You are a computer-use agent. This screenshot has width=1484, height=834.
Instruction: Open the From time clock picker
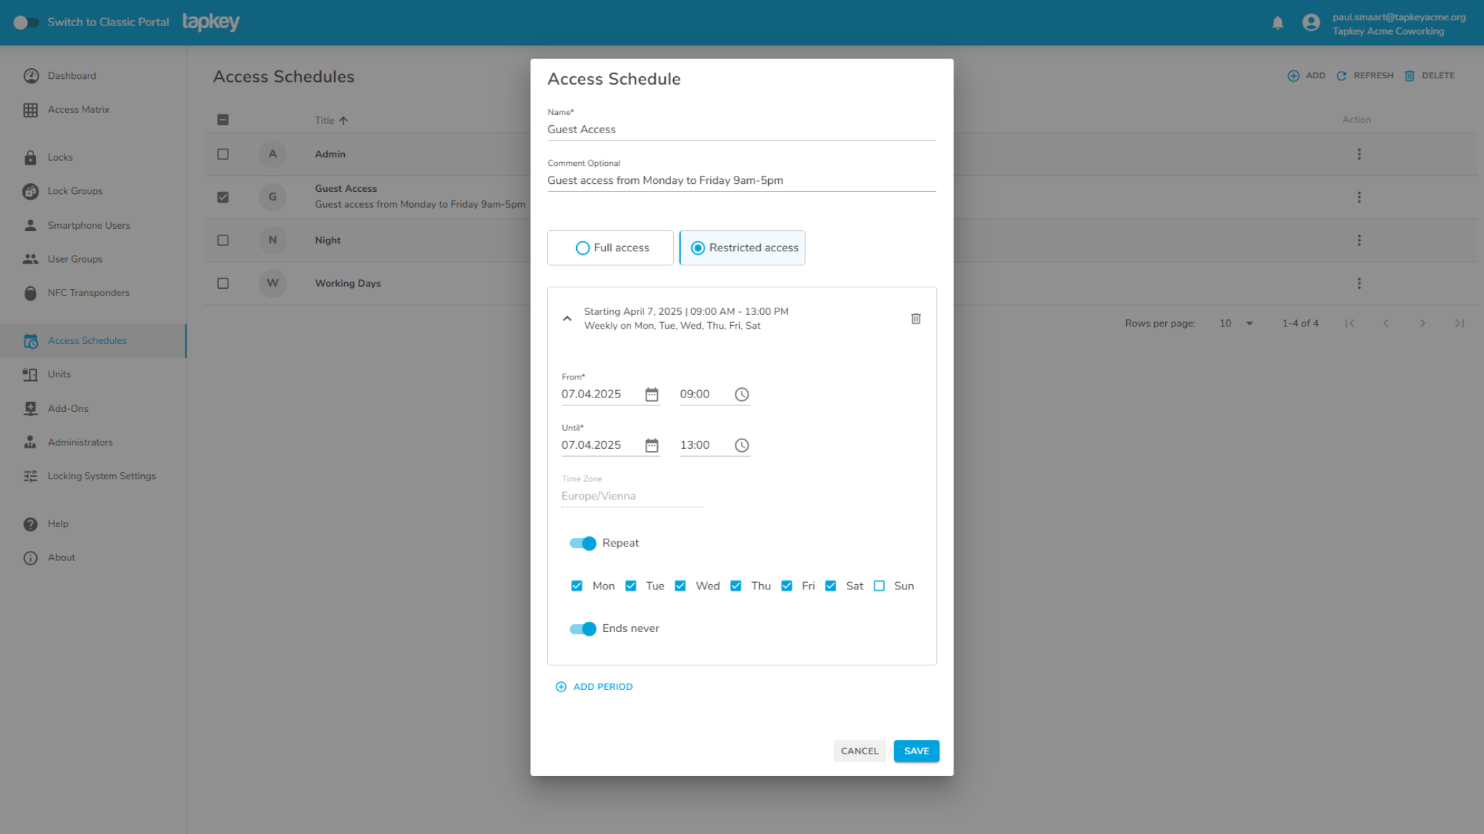pos(741,395)
